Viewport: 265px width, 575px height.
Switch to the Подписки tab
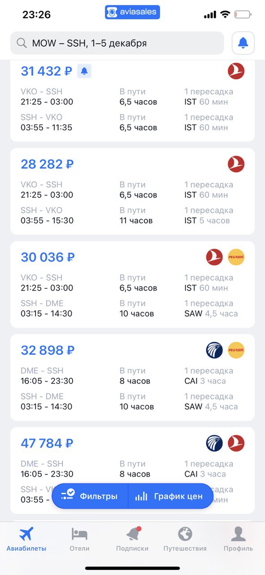pyautogui.click(x=132, y=539)
